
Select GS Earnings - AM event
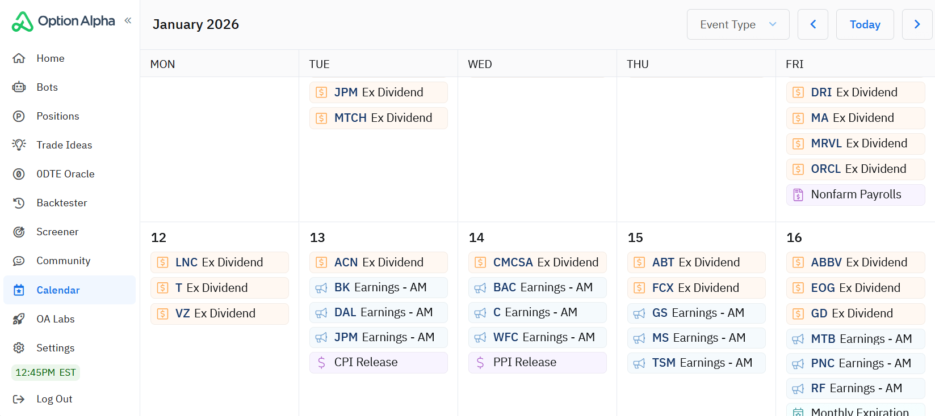[697, 313]
